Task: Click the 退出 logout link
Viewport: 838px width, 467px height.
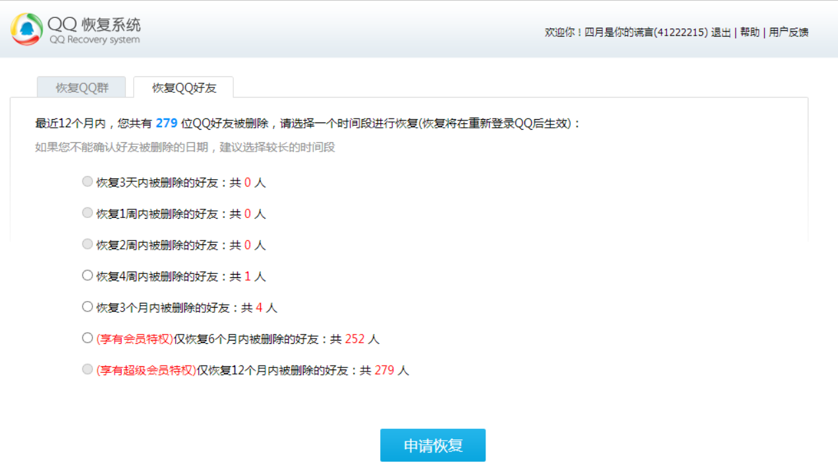Action: tap(721, 32)
